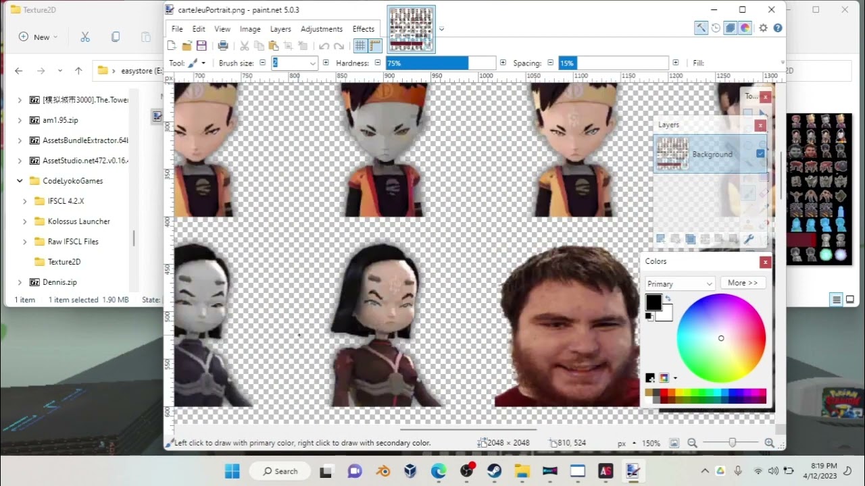Click the Cut scissors icon in paint.net toolbar
The height and width of the screenshot is (486, 865).
coord(245,46)
